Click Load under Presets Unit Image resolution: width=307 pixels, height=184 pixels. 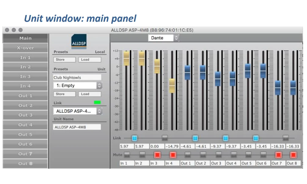click(90, 94)
